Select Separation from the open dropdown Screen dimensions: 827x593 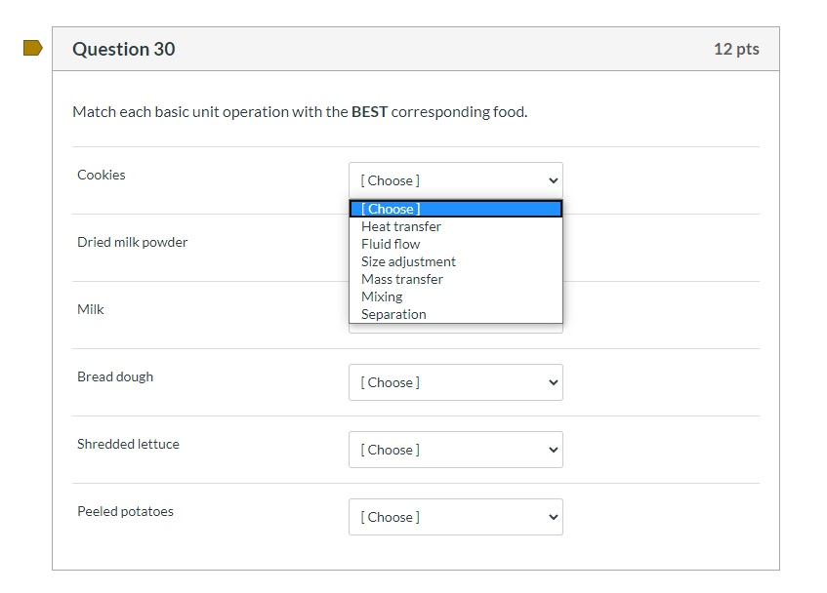393,314
